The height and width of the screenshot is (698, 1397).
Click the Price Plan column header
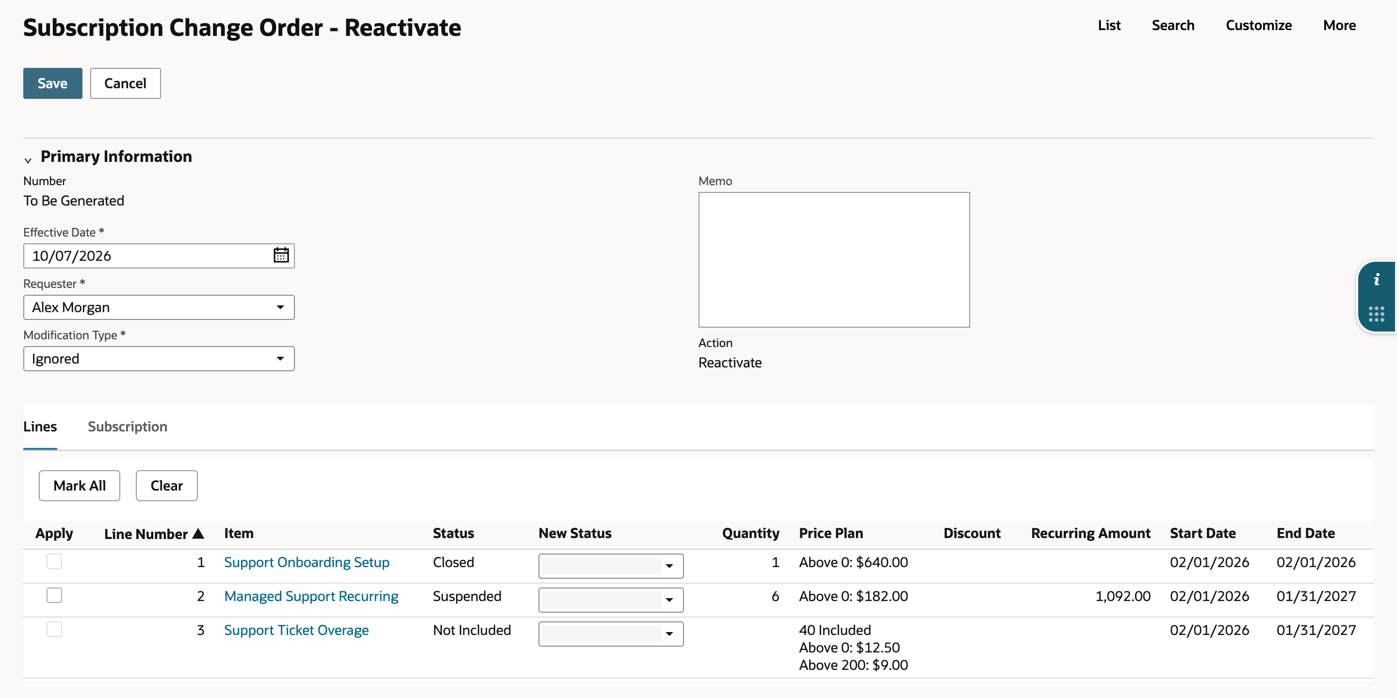coord(831,533)
